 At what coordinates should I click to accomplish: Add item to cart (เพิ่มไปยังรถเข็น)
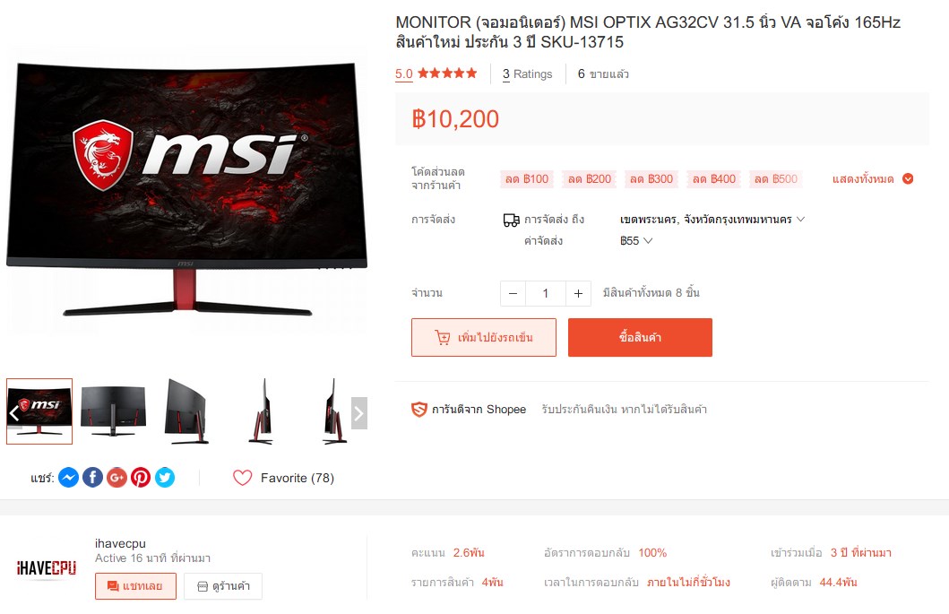tap(484, 337)
